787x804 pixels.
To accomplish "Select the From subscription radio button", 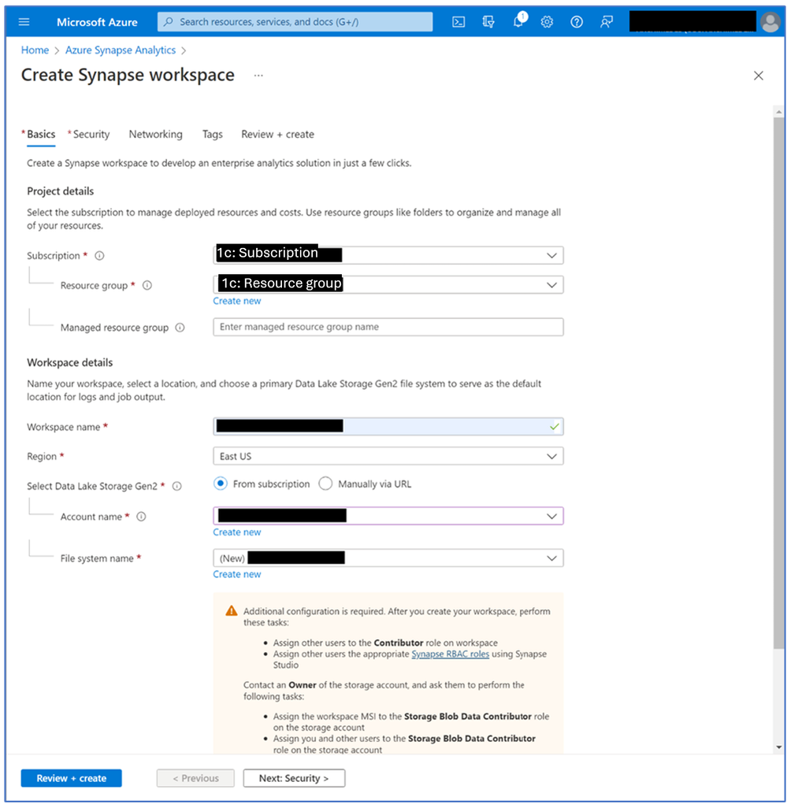I will click(221, 484).
